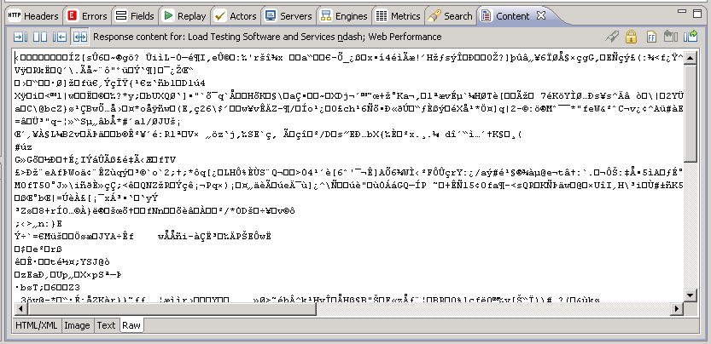The image size is (711, 344).
Task: Open the Fields tab
Action: coord(135,16)
